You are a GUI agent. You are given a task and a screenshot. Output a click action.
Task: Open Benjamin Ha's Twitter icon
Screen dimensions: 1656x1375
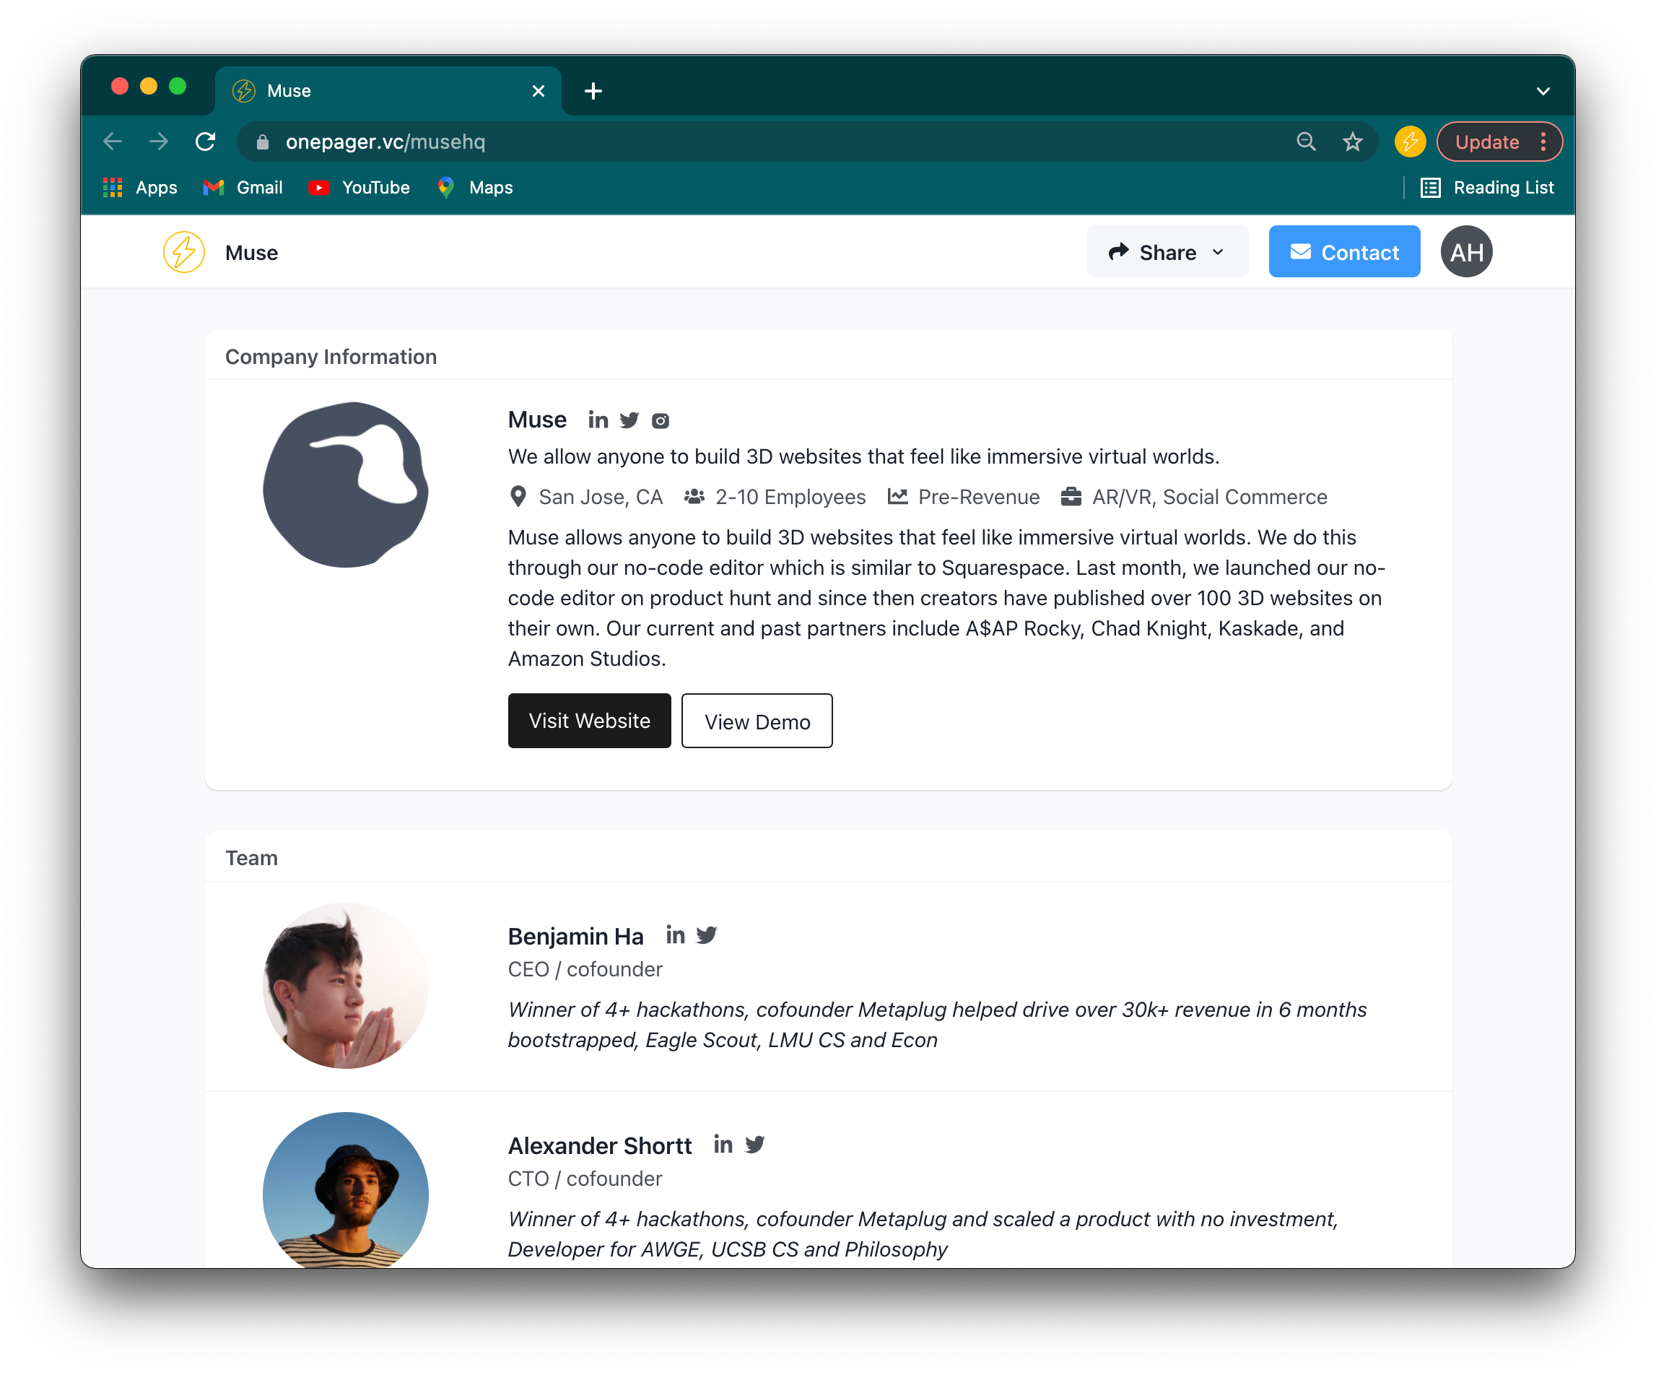pos(707,936)
